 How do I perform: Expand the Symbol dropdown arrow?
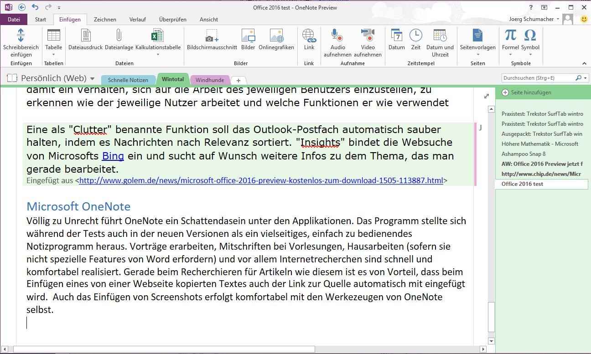[x=530, y=55]
